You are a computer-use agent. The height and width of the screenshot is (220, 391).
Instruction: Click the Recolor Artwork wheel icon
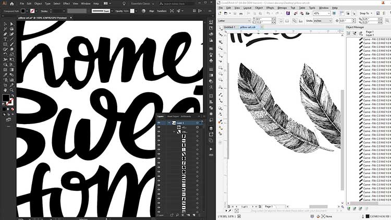click(143, 11)
